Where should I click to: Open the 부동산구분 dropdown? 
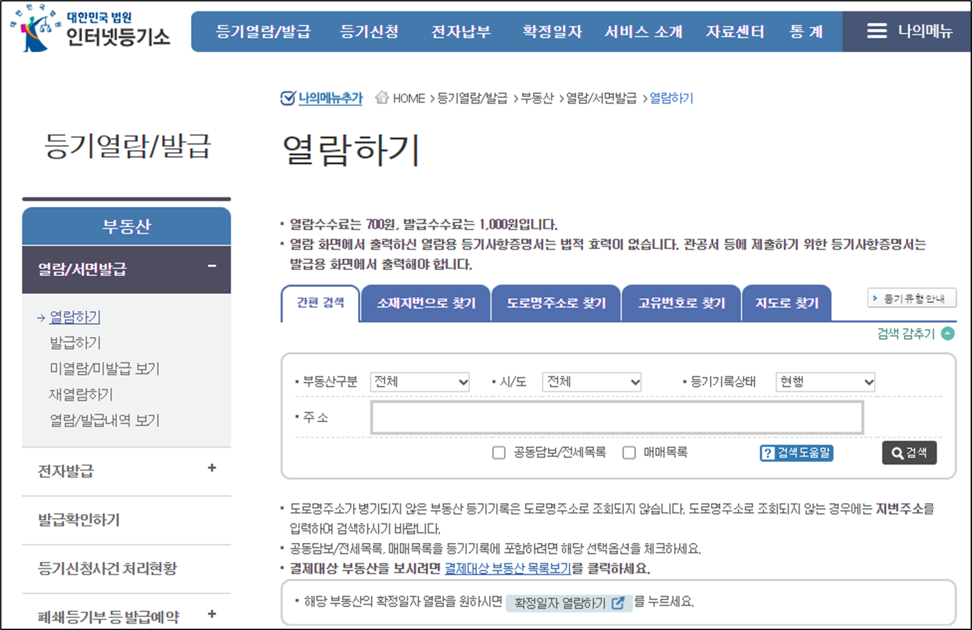[x=419, y=381]
